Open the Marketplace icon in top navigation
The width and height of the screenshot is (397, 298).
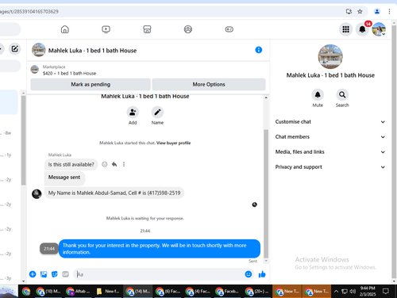[147, 29]
